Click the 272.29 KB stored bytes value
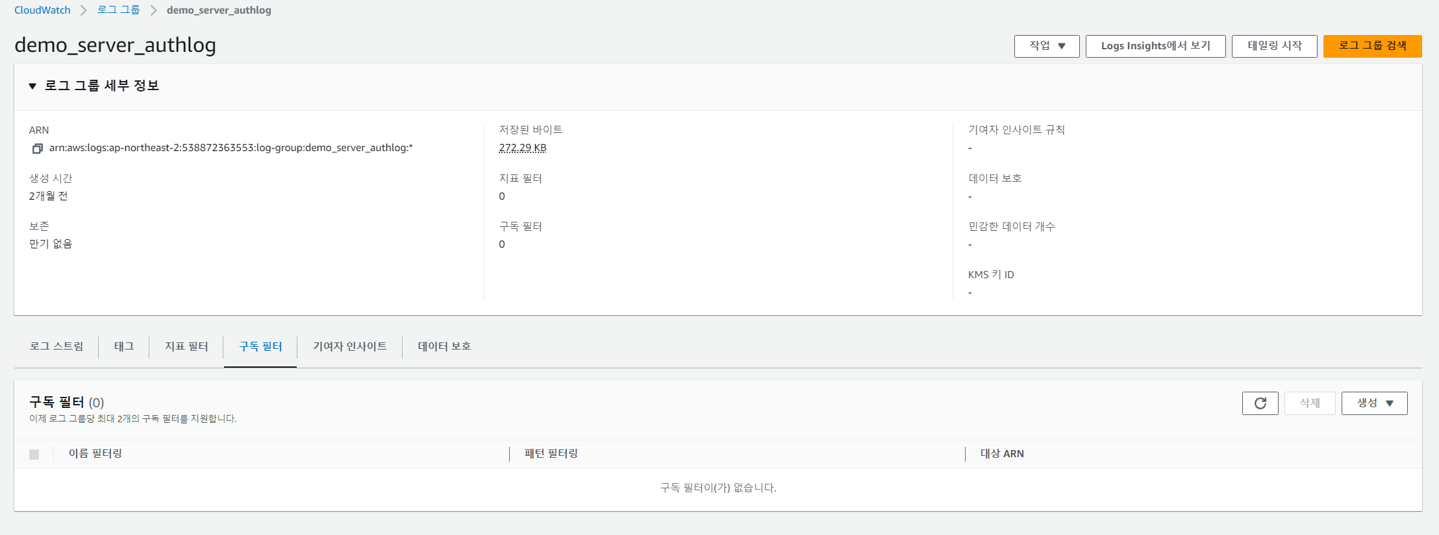This screenshot has height=535, width=1439. click(x=523, y=148)
